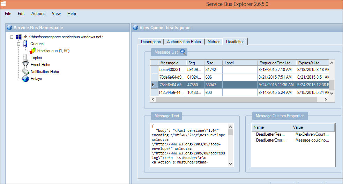Click the btscfsqueue colored cubes icon
The image size is (343, 184).
32,51
